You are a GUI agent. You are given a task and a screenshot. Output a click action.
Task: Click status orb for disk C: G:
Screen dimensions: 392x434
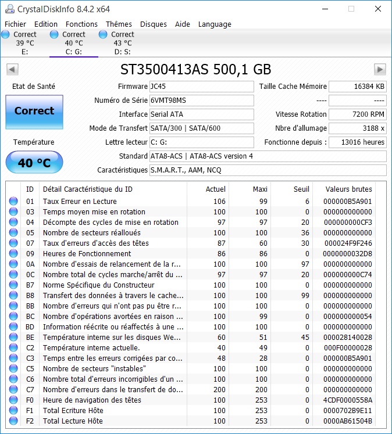coord(54,34)
